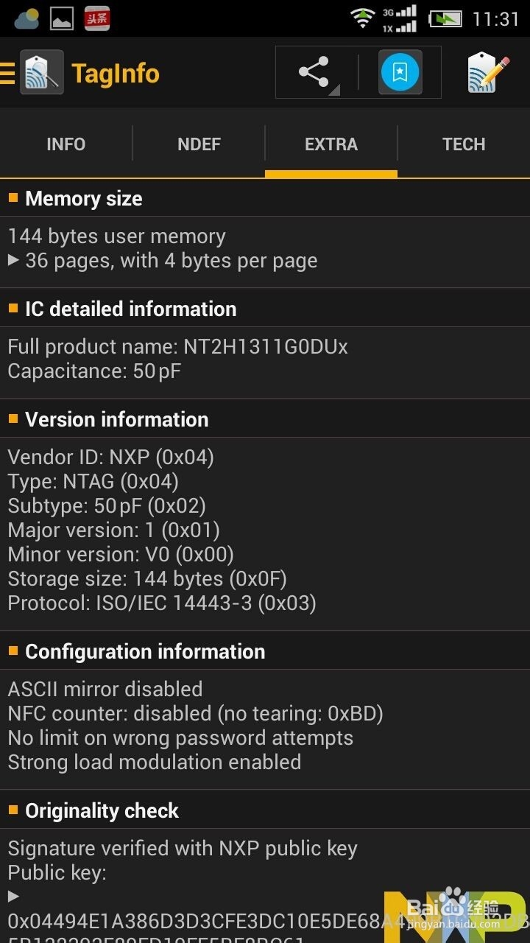Expand the public key disclosure triangle
Viewport: 530px width, 943px height.
click(x=13, y=896)
